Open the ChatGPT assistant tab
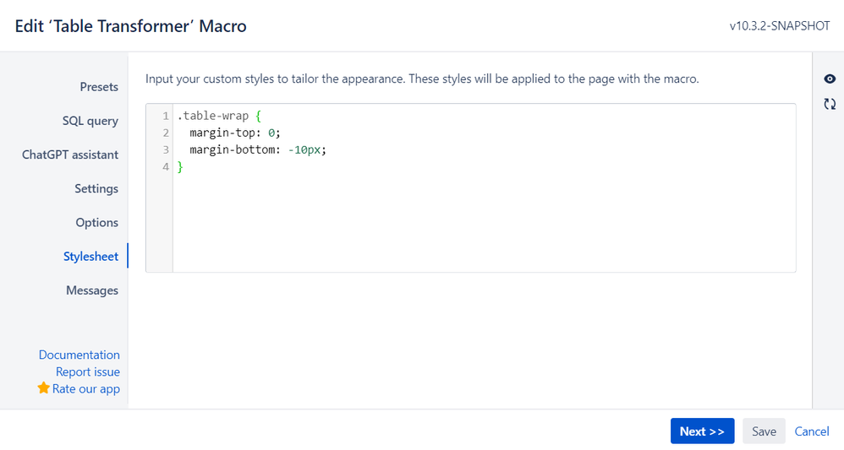The image size is (844, 450). pos(70,155)
